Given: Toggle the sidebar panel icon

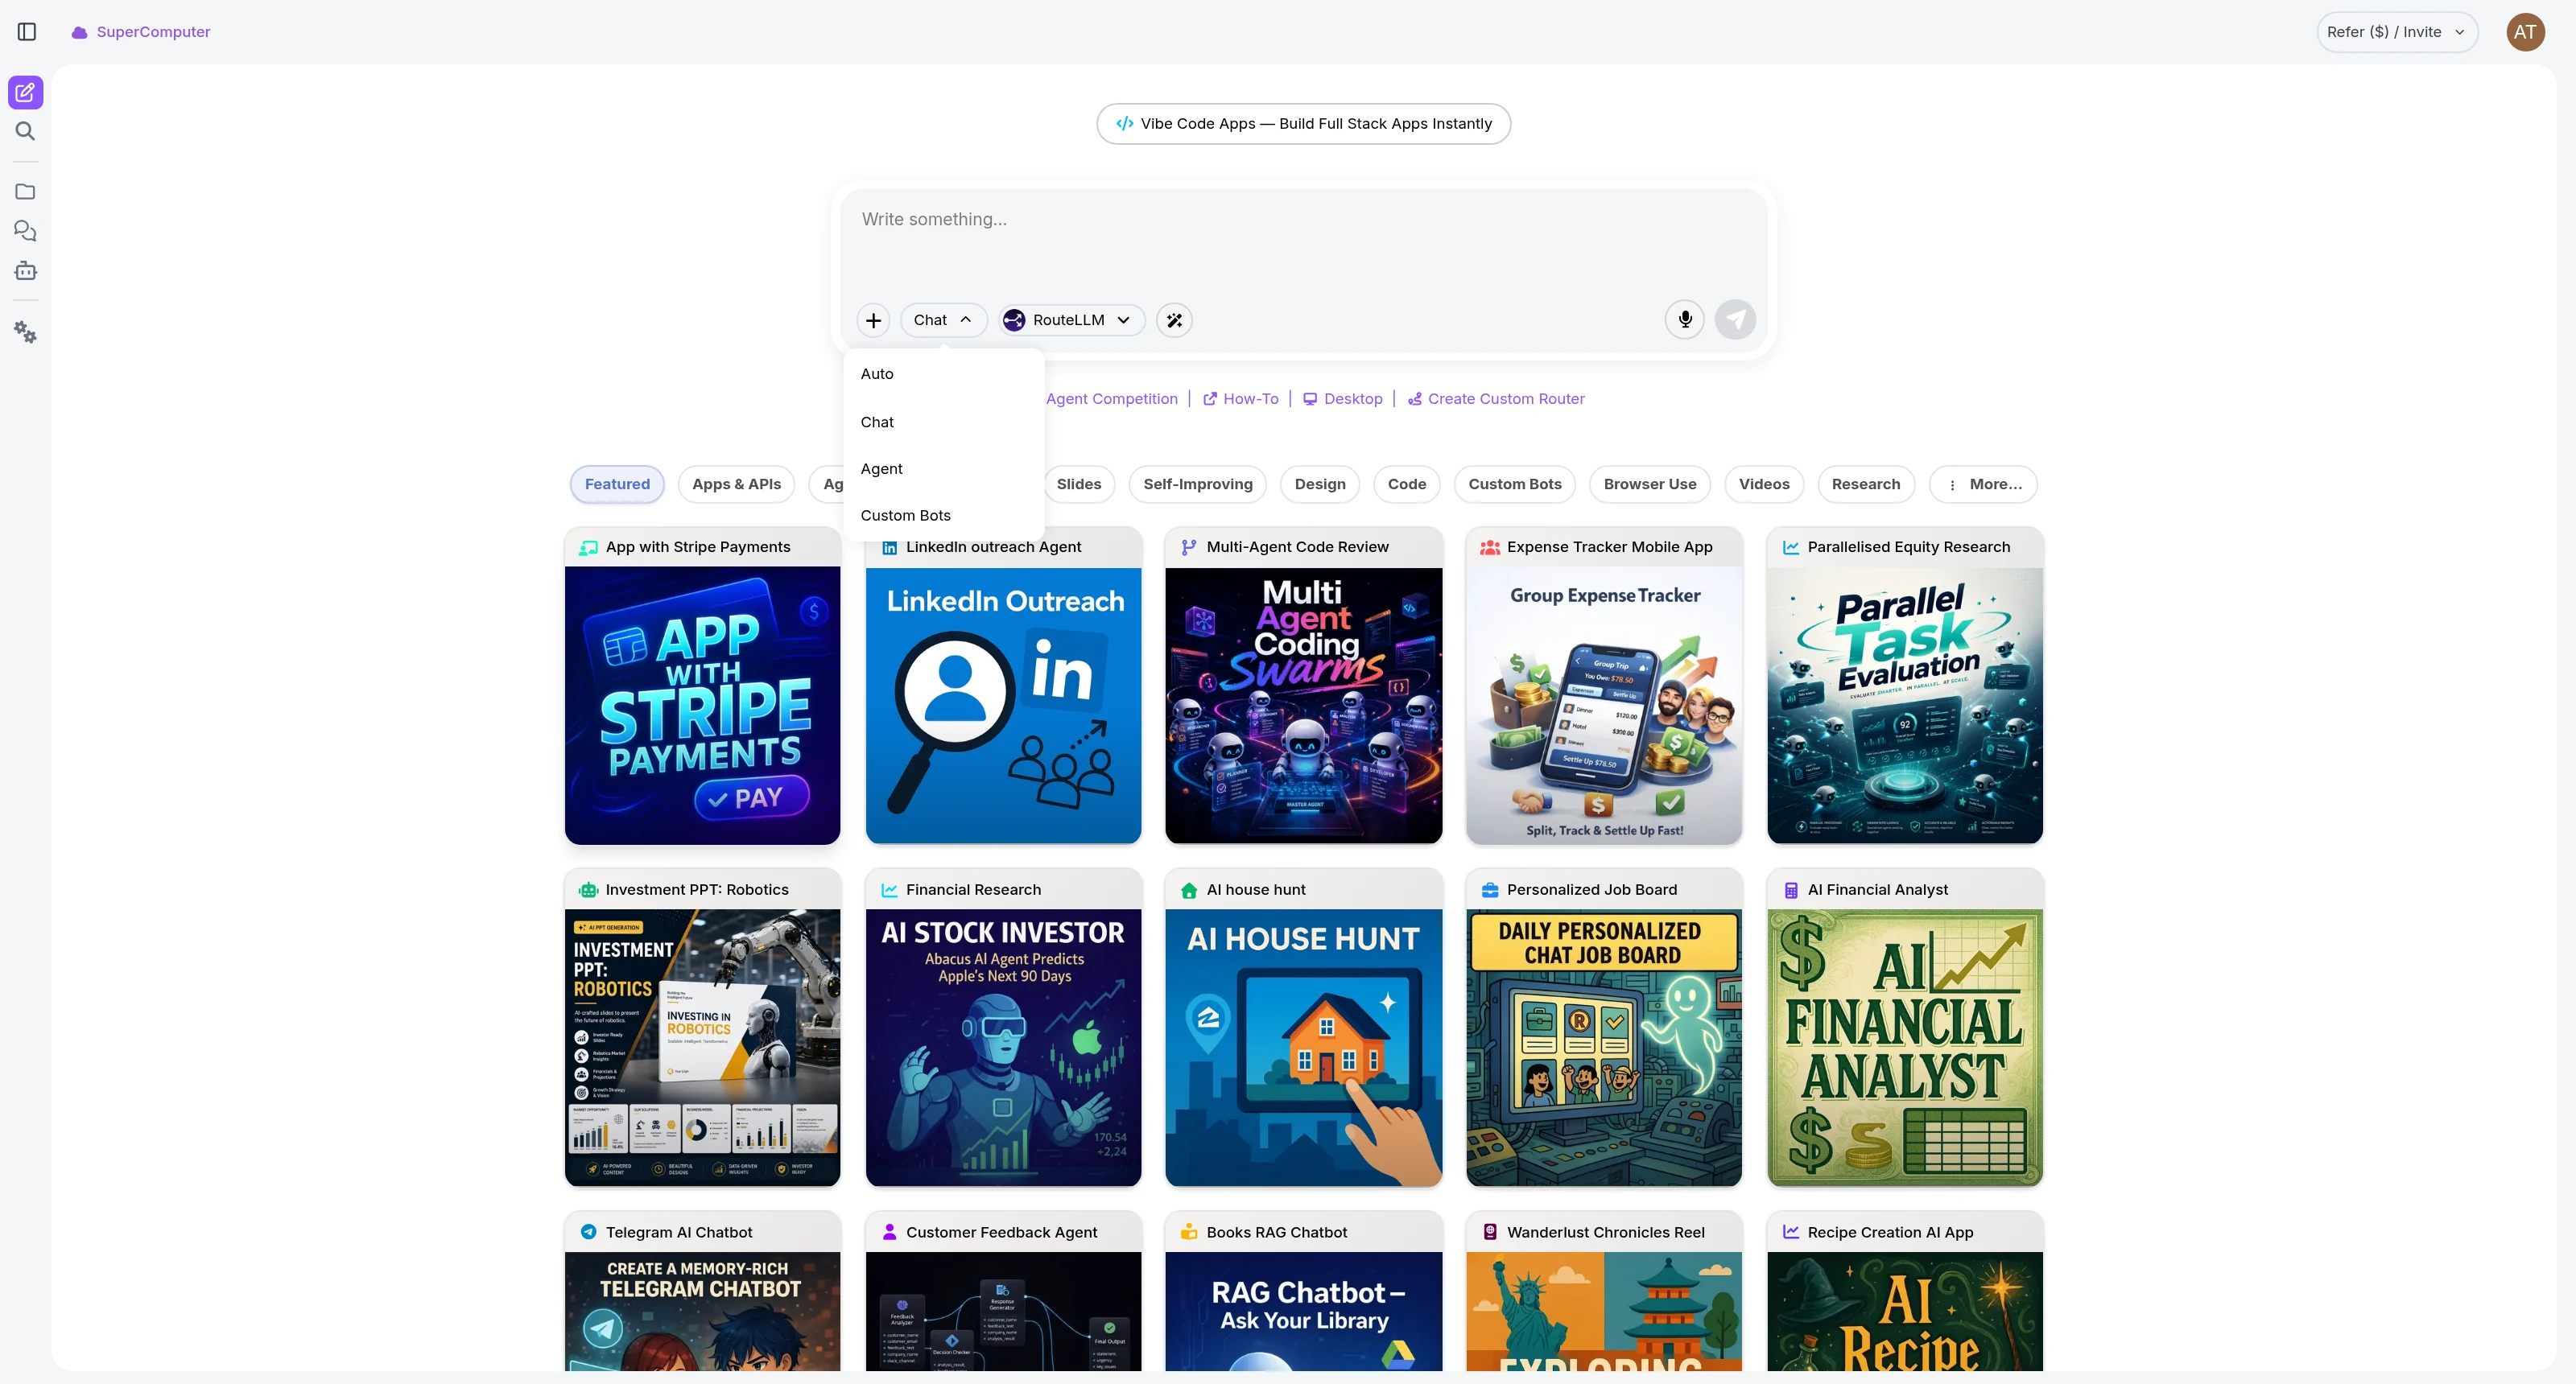Looking at the screenshot, I should tap(27, 32).
